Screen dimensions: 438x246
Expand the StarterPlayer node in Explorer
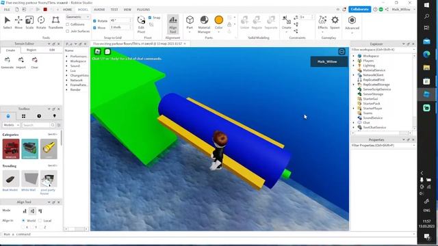[x=354, y=108]
